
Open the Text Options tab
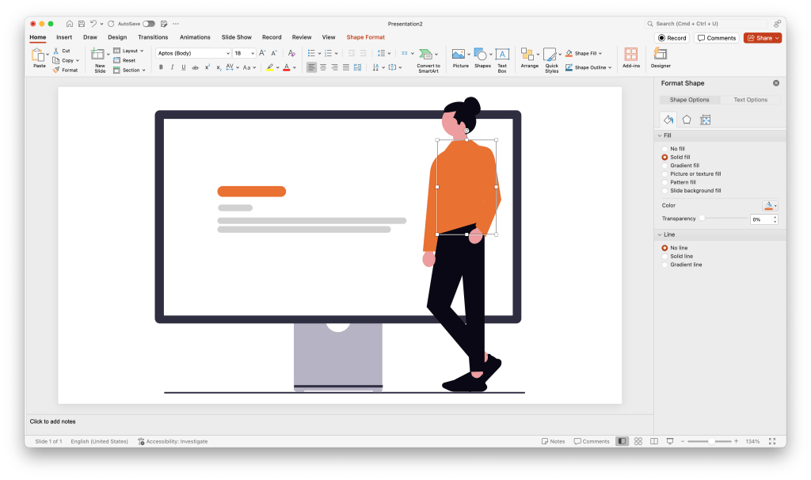coord(750,100)
